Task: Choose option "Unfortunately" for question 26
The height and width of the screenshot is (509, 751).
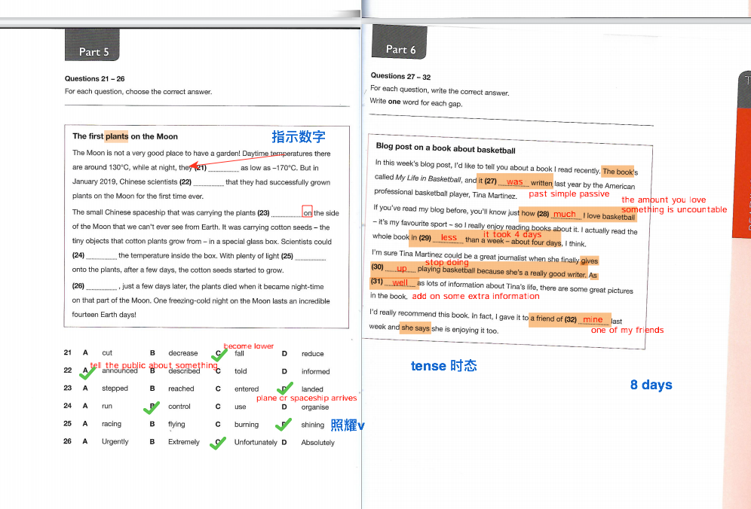Action: pos(256,443)
